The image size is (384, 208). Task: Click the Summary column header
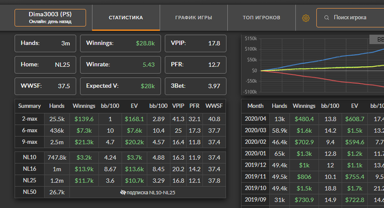pos(30,106)
